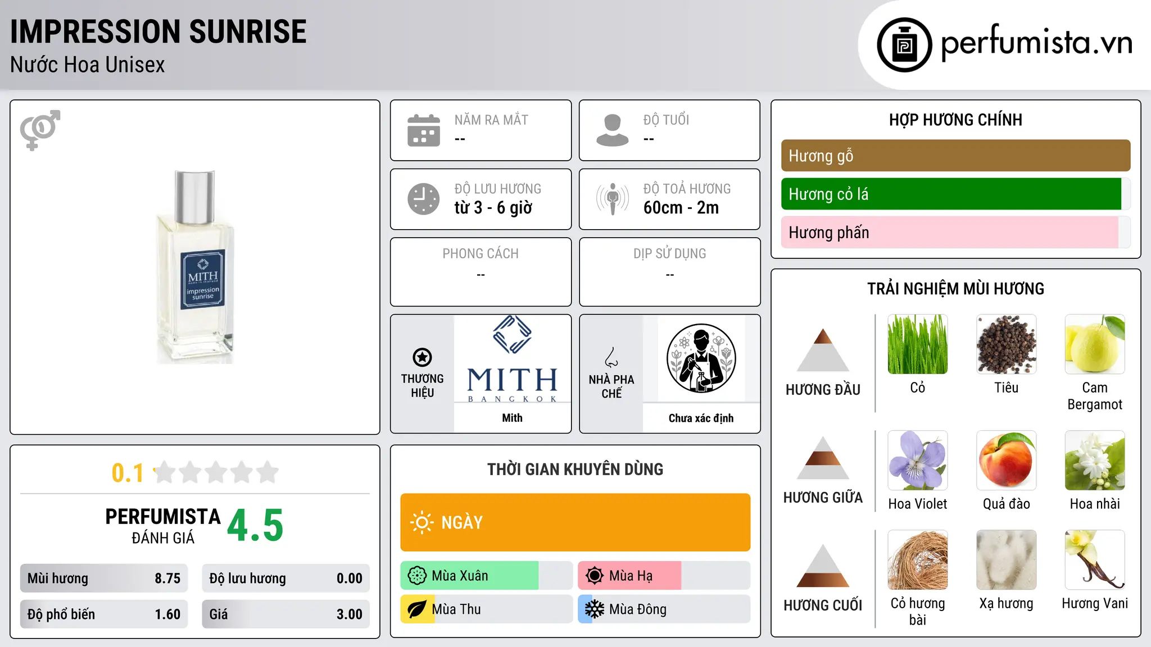Click the clock icon beside Độ lưu hương
The width and height of the screenshot is (1151, 647).
coord(424,199)
